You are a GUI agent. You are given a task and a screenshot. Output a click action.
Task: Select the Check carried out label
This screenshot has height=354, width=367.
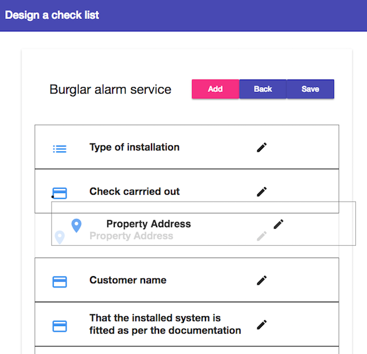pos(135,191)
